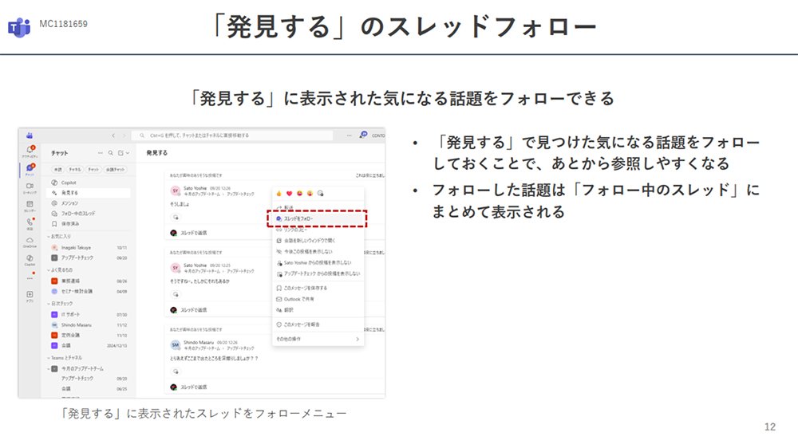Filter chats by チャット pill
798x448 pixels.
(93, 169)
